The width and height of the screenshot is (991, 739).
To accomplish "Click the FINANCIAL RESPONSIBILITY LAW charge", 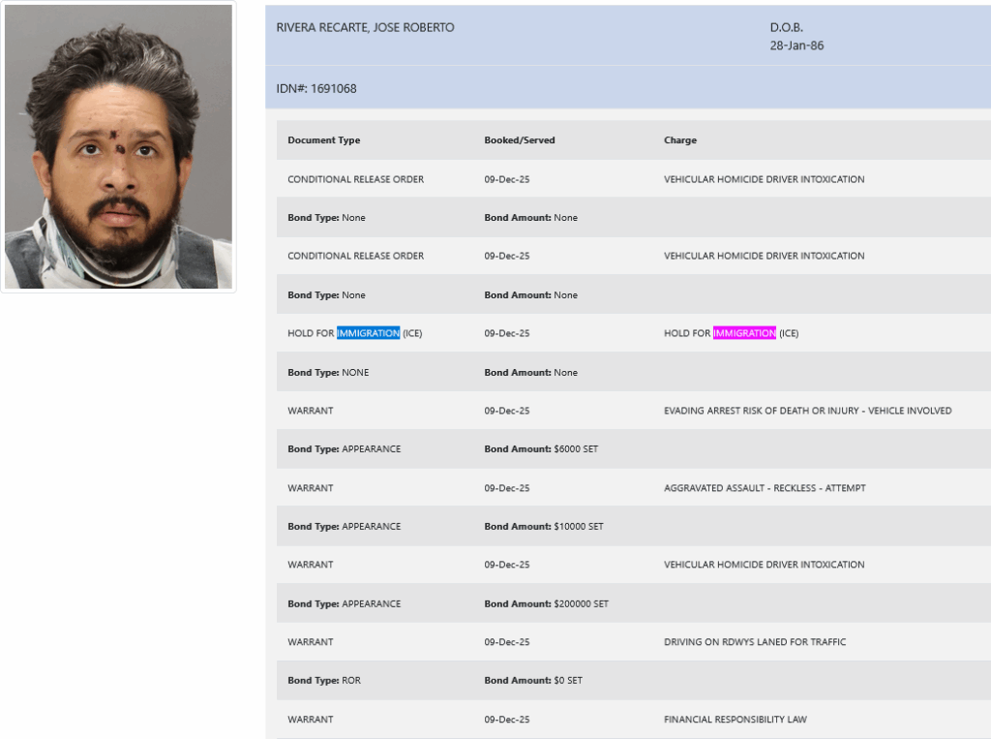I will (x=735, y=720).
